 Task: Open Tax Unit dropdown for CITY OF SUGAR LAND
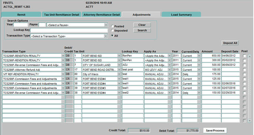pyautogui.click(x=119, y=65)
